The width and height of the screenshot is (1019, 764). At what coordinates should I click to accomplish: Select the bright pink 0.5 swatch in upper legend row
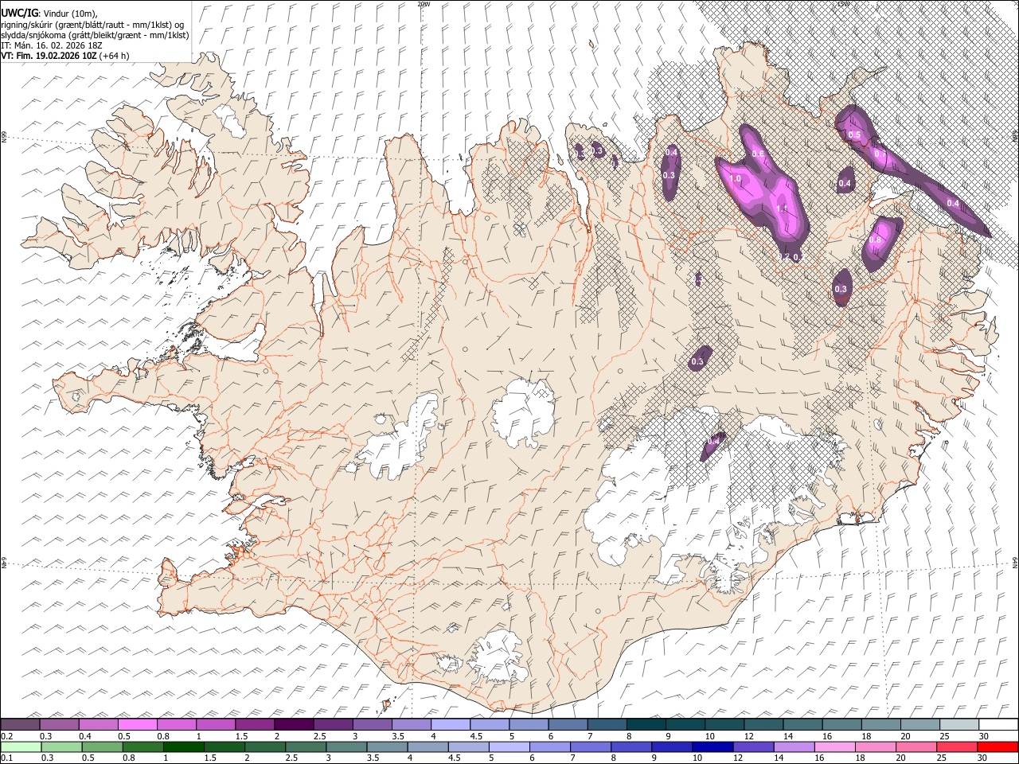click(138, 724)
